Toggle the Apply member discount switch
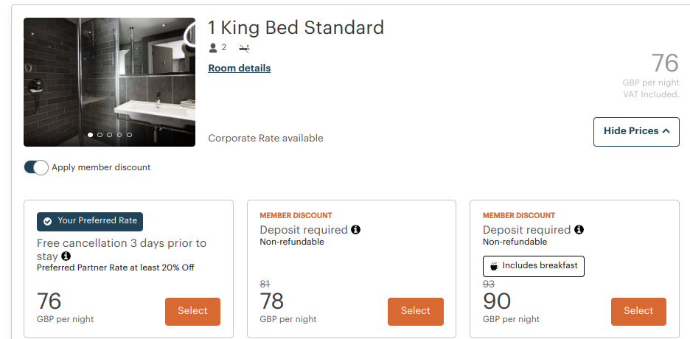Viewport: 690px width, 339px height. tap(36, 167)
